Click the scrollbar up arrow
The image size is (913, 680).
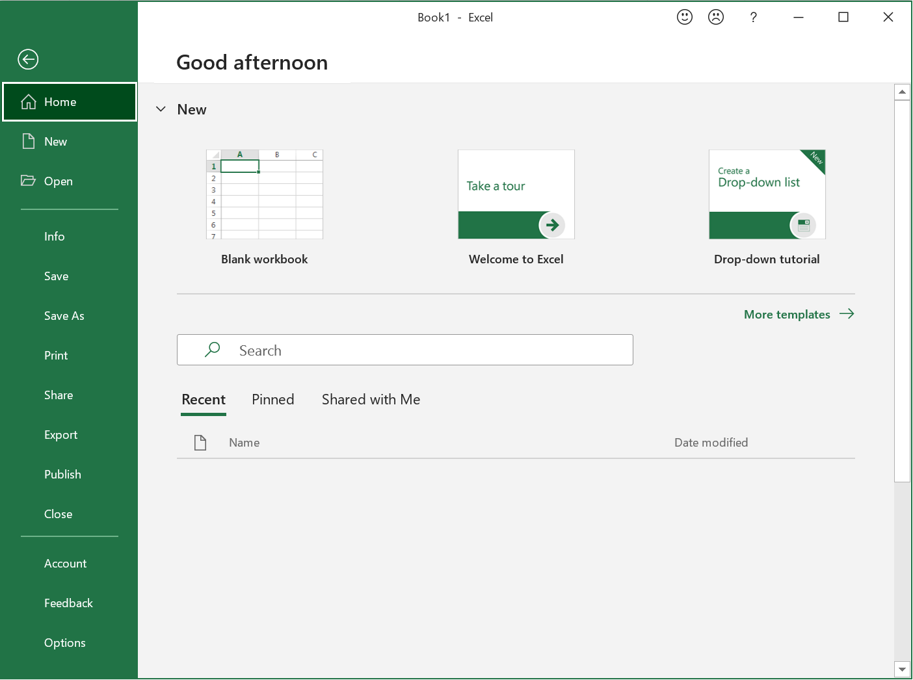902,92
